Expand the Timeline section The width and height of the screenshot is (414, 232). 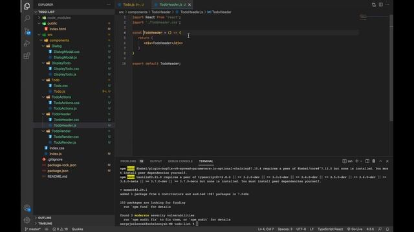[45, 224]
